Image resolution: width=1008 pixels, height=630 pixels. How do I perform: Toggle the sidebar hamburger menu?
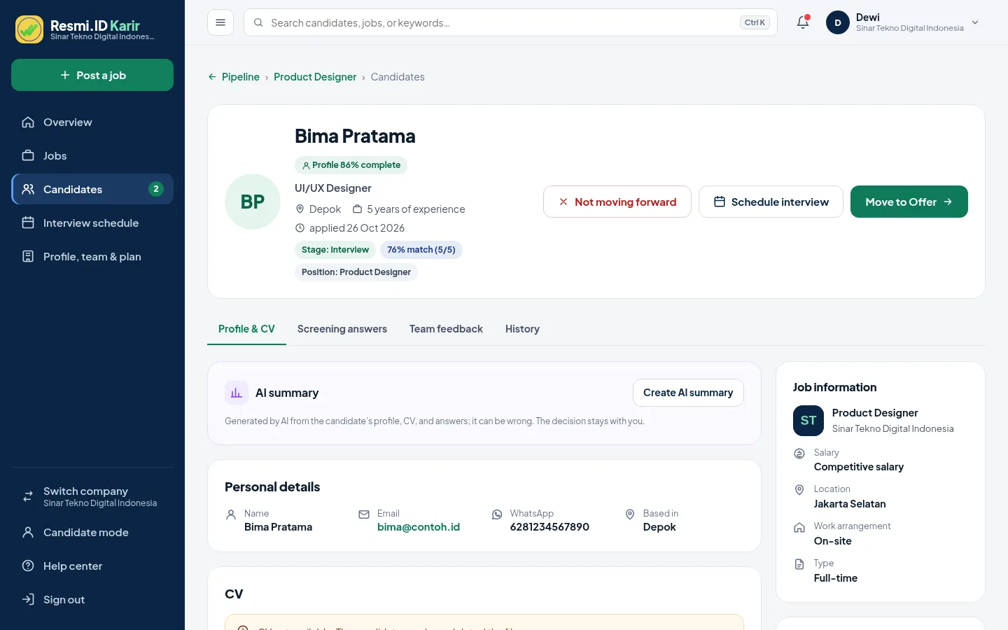pos(220,22)
